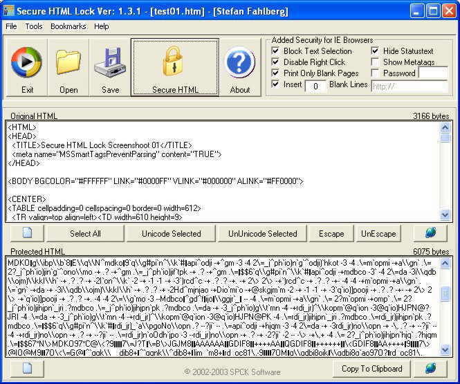Click the <BODY BGCOLOR line in Original HTML
Screen dimensions: 460x384
[156, 181]
